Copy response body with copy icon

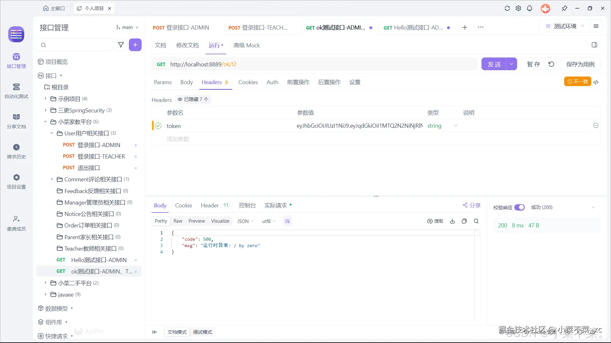pos(464,221)
